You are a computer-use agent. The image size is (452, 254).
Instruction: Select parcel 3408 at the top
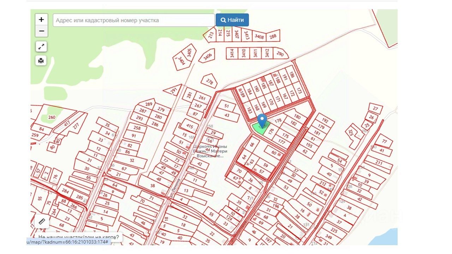(x=259, y=37)
